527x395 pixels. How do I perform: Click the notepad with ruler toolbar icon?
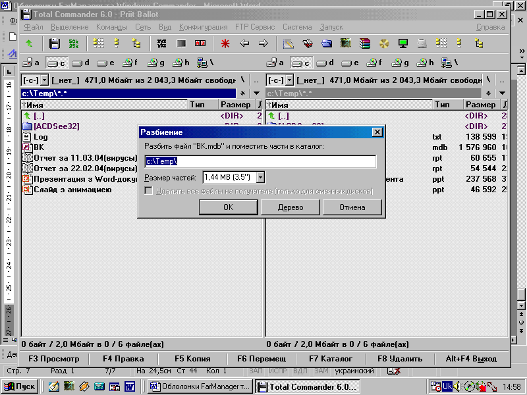[288, 43]
